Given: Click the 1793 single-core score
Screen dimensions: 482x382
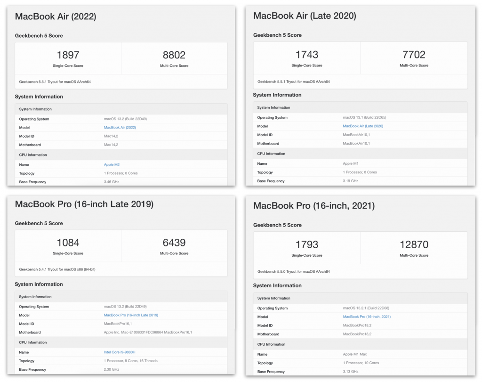Looking at the screenshot, I should click(x=307, y=244).
